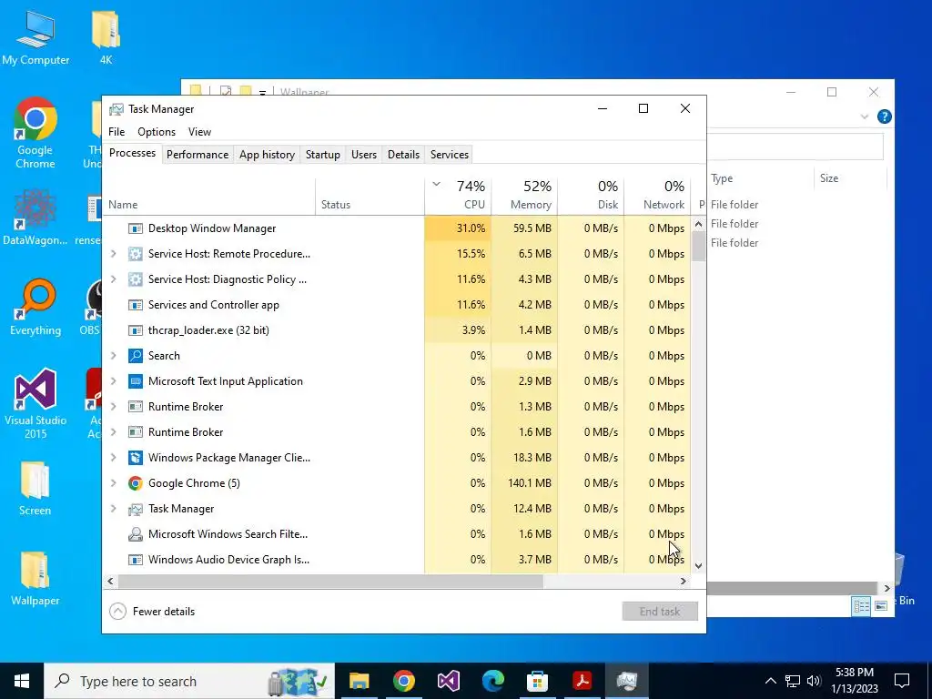Switch to the Startup tab
The image size is (932, 699).
[323, 155]
